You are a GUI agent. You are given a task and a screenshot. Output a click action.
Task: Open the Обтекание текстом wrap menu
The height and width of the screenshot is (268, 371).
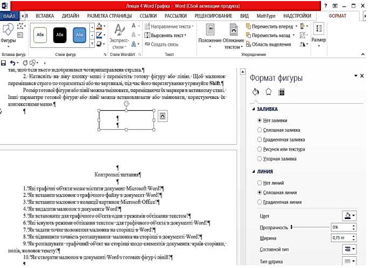point(234,37)
